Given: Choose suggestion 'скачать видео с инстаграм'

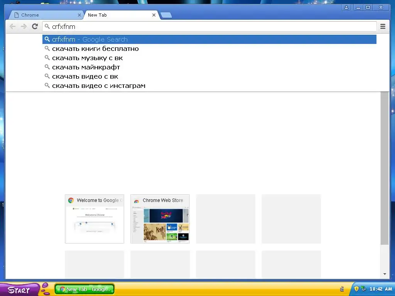Looking at the screenshot, I should pyautogui.click(x=209, y=86).
